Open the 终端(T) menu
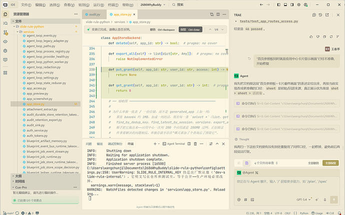This screenshot has height=215, width=345. [113, 4]
